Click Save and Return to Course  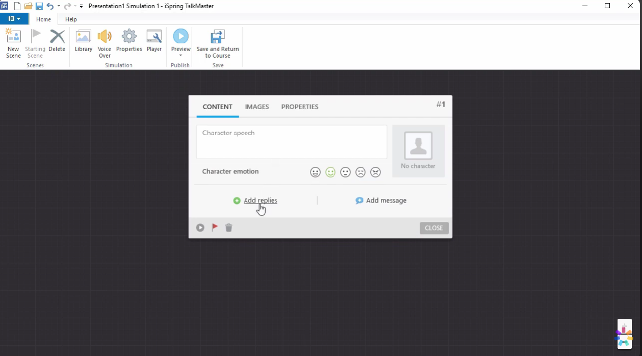218,43
